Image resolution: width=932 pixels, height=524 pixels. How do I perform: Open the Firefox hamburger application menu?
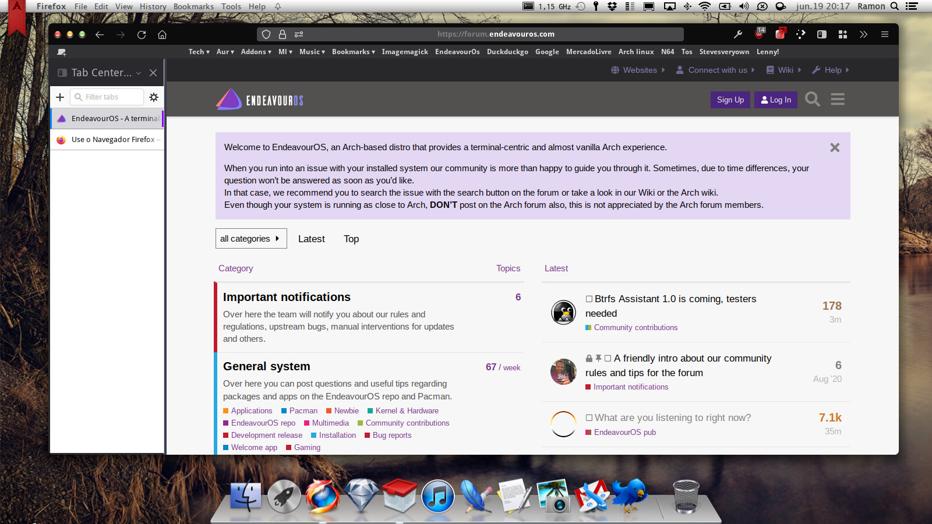coord(885,34)
